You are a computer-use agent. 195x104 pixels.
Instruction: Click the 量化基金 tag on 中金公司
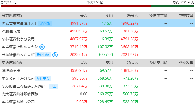coord(43,78)
